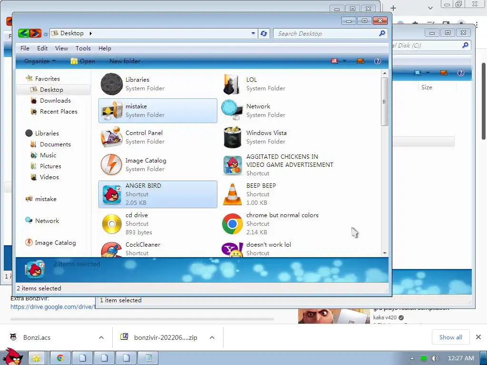Select the mistake computer icon in file list
Viewport: 487px width, 365px height.
(111, 110)
